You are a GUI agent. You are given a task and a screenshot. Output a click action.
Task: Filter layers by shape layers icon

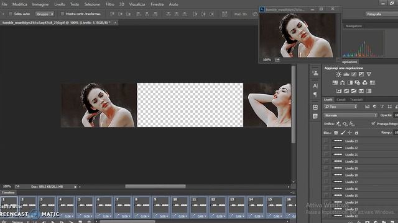coord(390,107)
